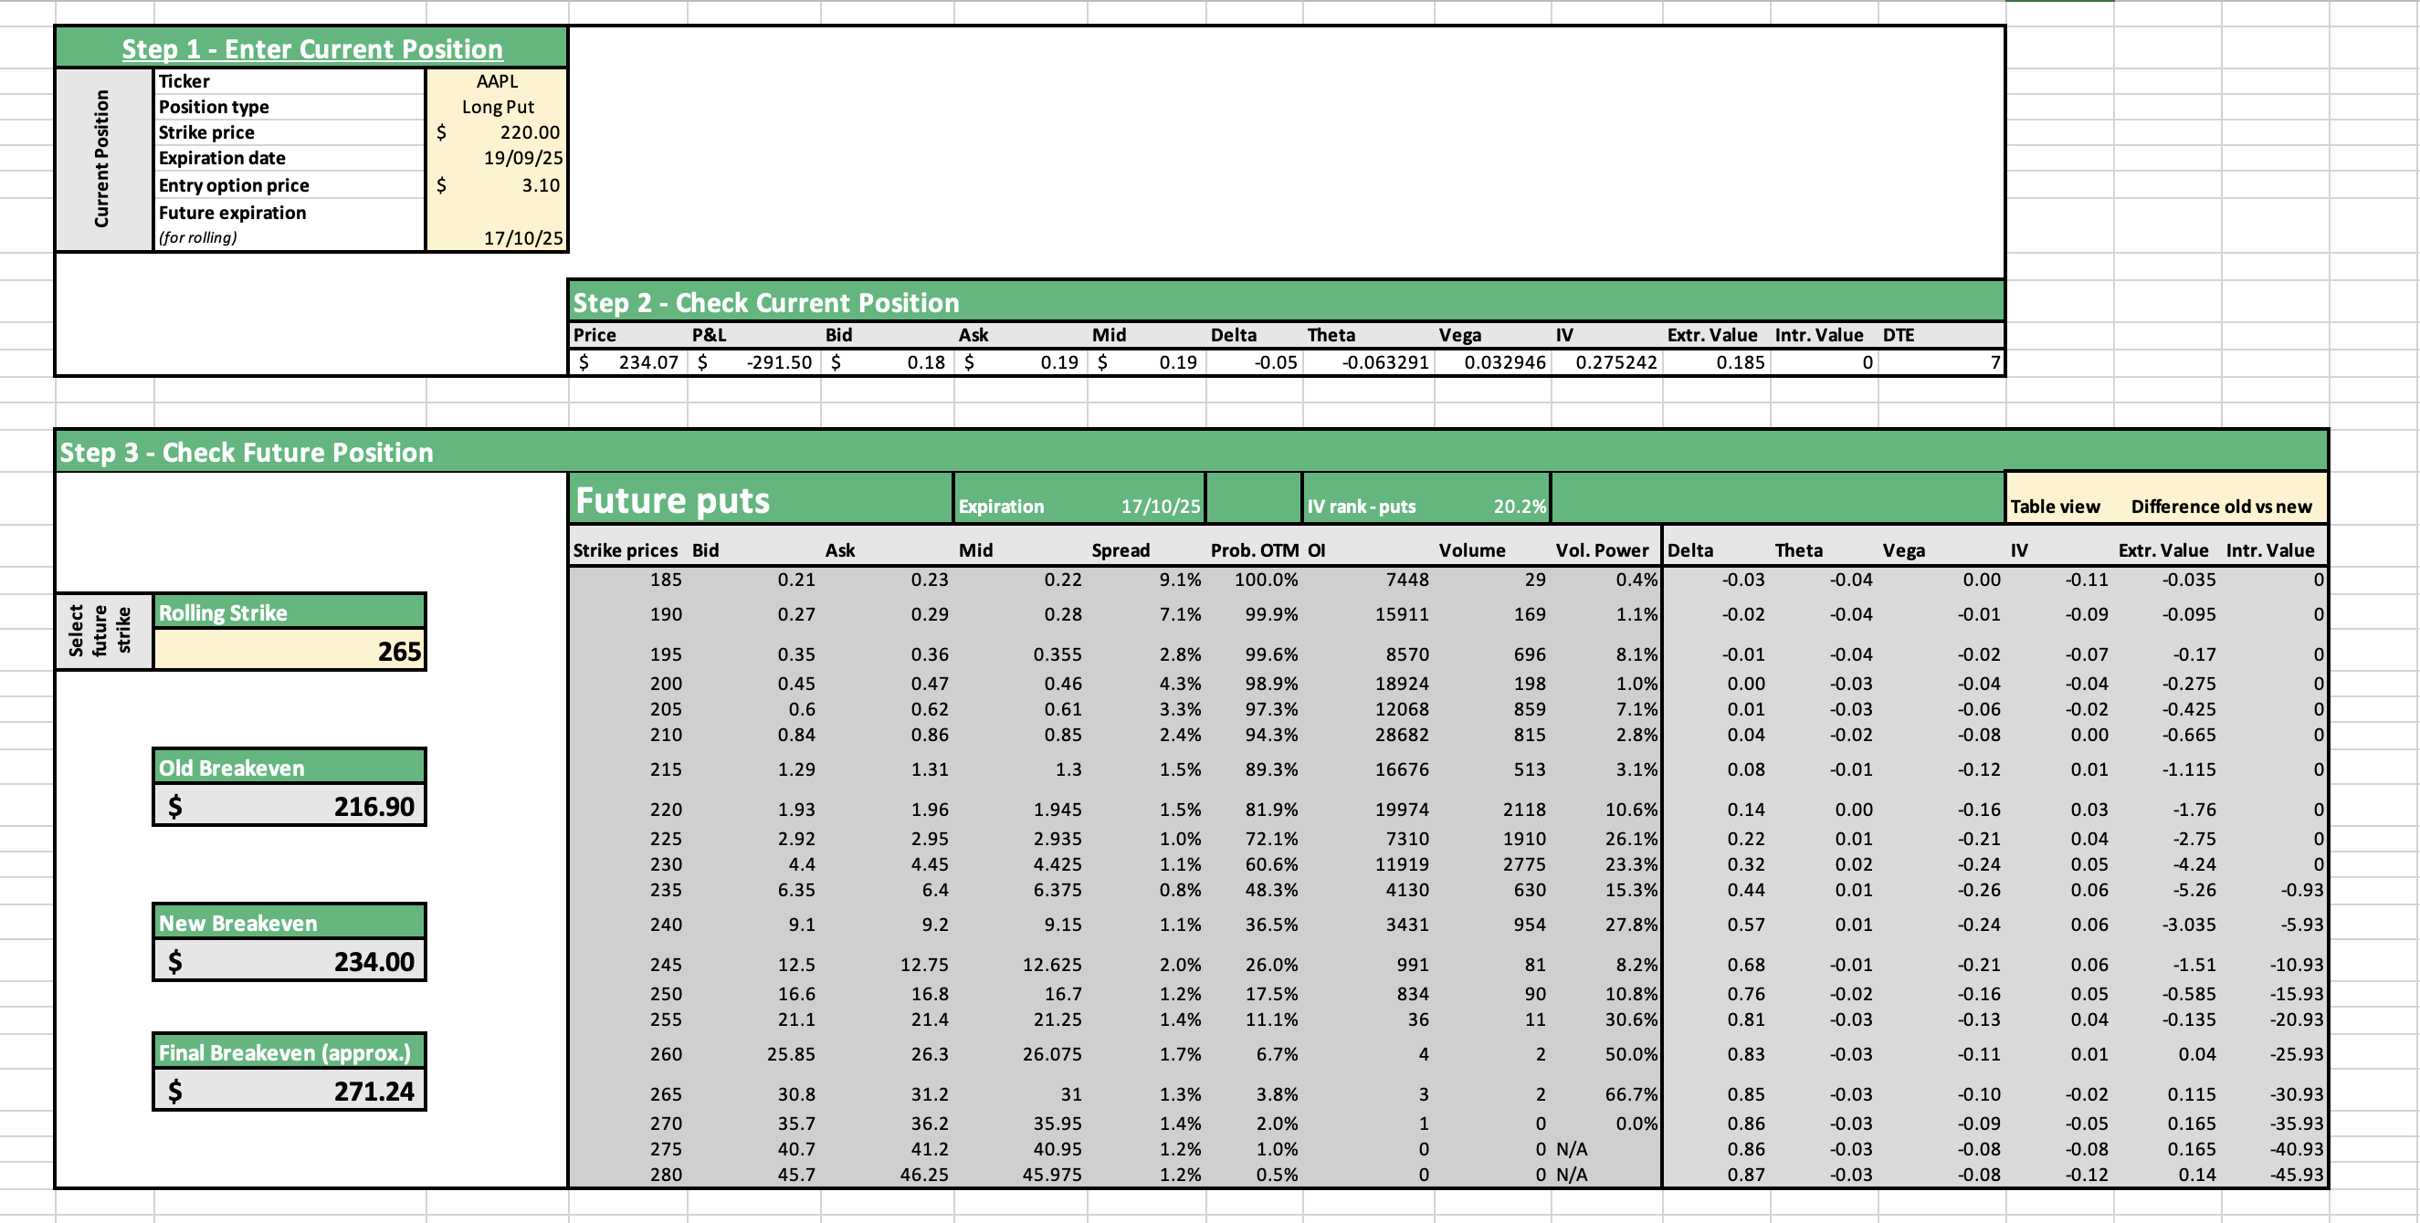The image size is (2420, 1223).
Task: Select the Difference old vs new table view cell
Action: click(x=2221, y=507)
